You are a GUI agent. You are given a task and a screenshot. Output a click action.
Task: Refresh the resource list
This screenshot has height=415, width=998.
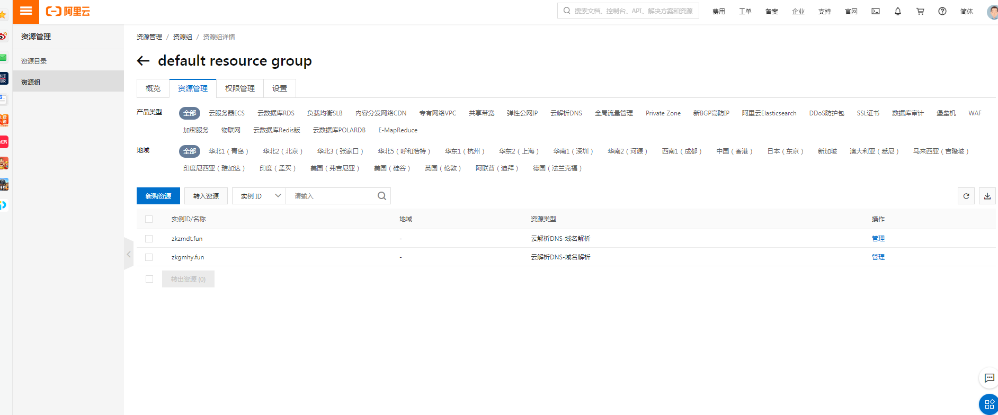point(966,196)
